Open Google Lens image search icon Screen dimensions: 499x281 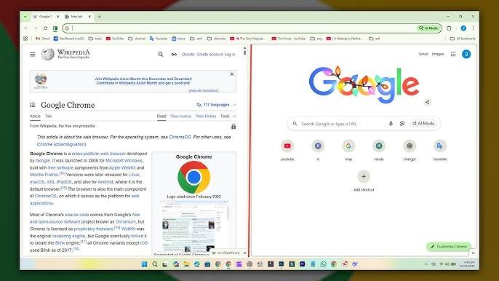(402, 124)
